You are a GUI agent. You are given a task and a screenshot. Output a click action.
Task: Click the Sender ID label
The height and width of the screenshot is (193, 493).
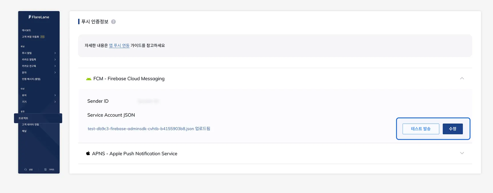click(98, 101)
